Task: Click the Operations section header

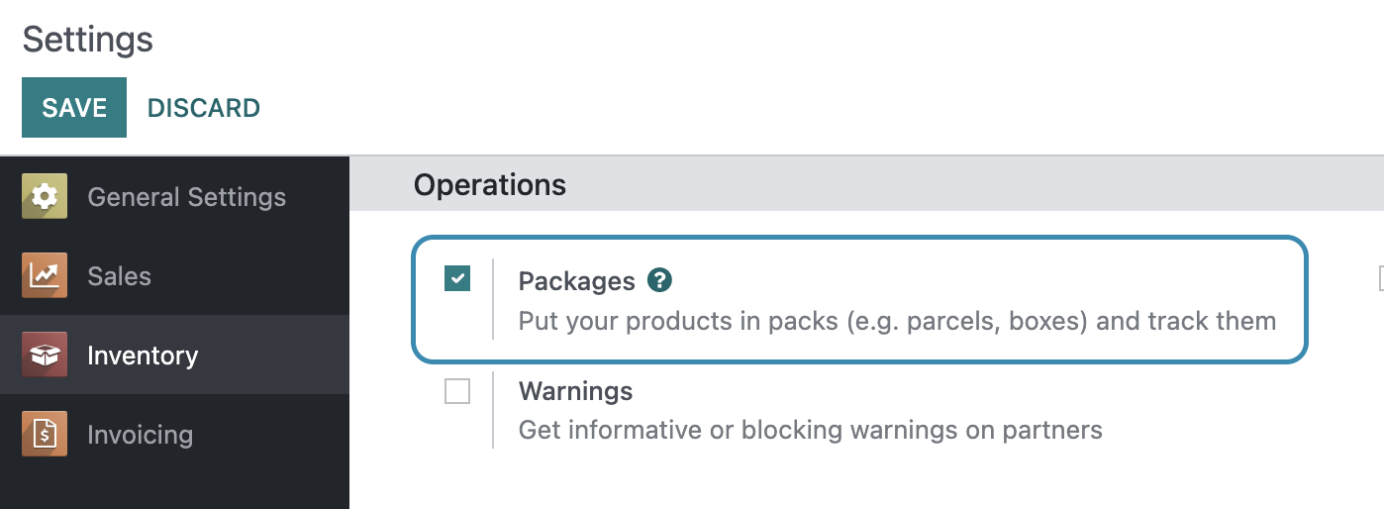Action: [490, 184]
